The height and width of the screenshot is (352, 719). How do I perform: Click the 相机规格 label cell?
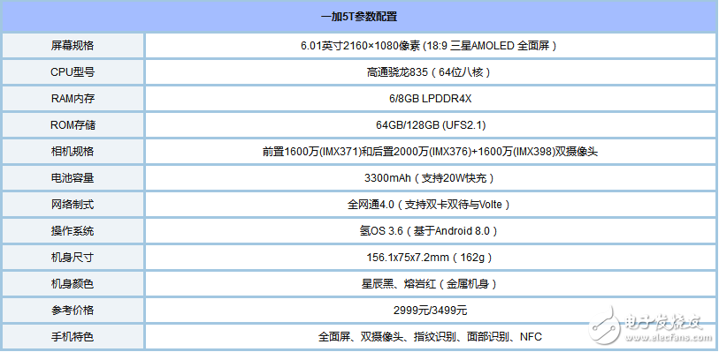pyautogui.click(x=73, y=152)
